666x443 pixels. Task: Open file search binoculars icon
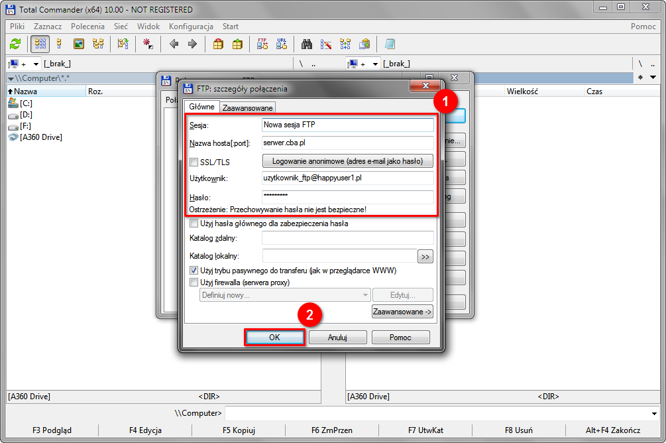click(x=307, y=44)
